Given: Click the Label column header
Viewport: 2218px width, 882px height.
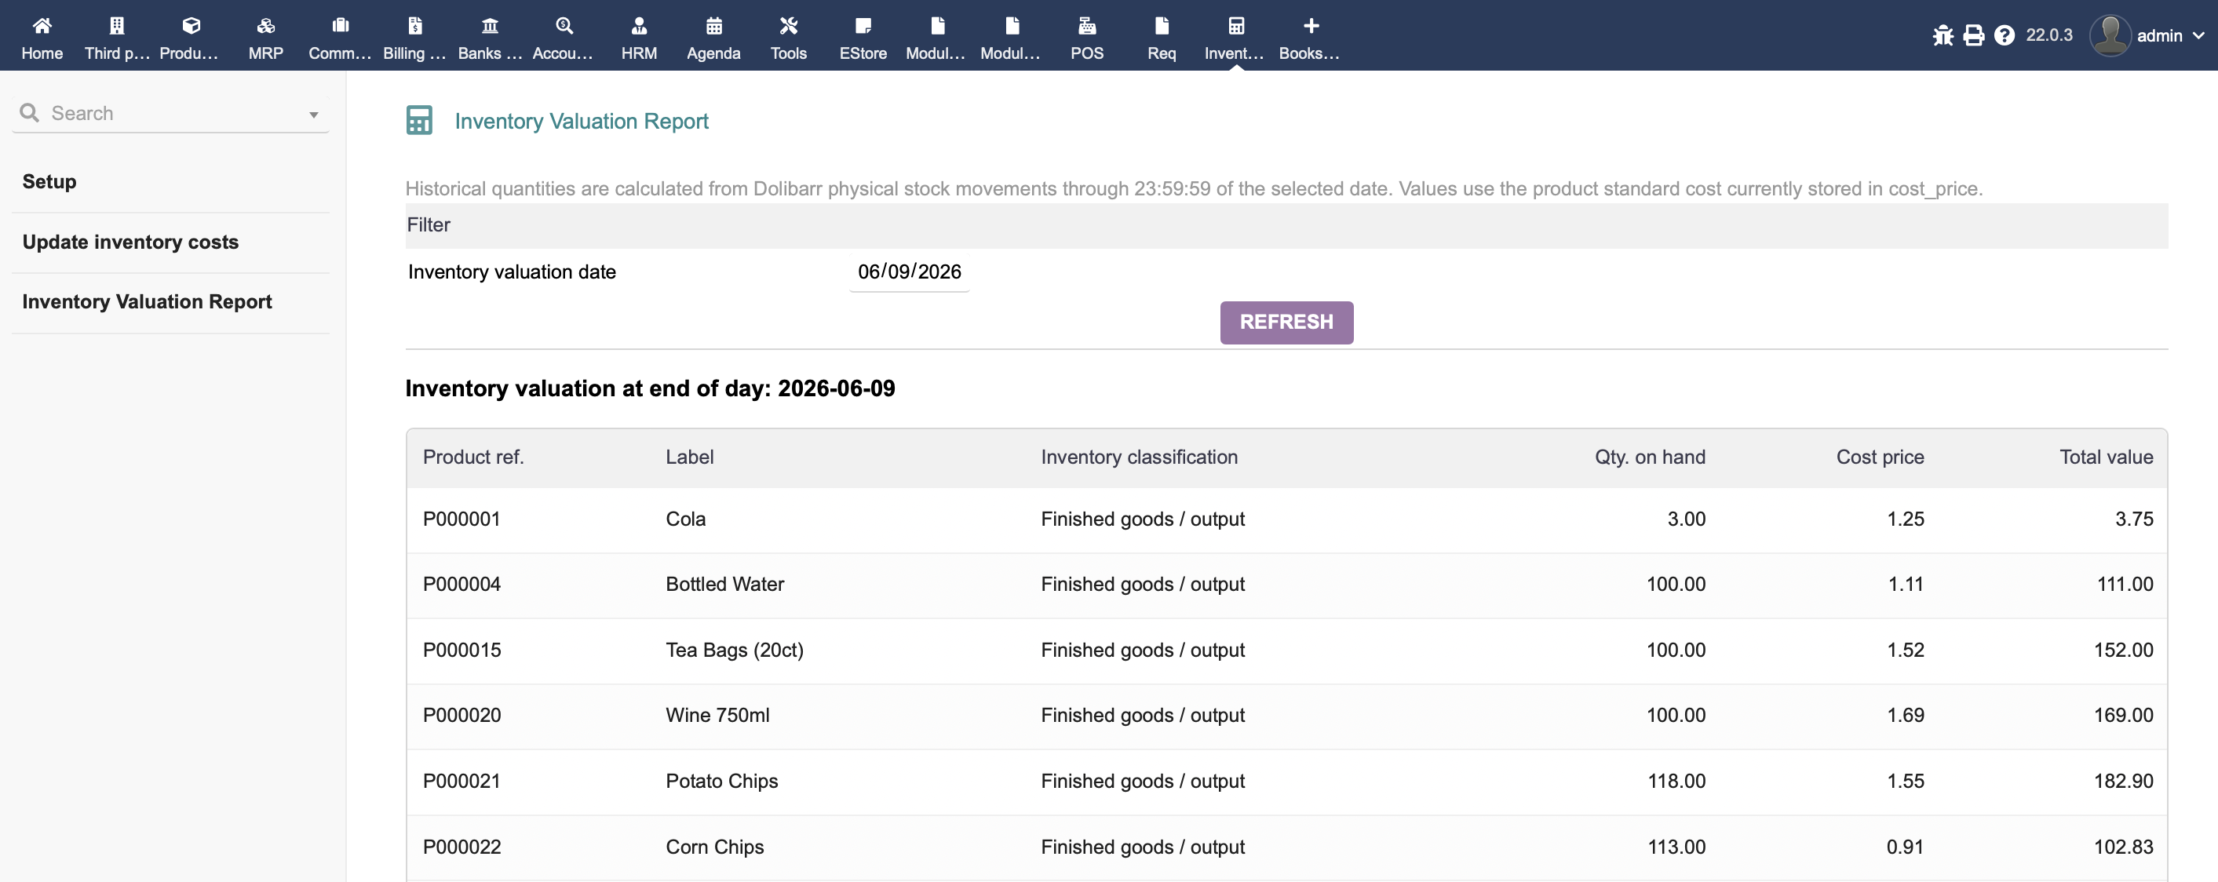Looking at the screenshot, I should pyautogui.click(x=690, y=457).
